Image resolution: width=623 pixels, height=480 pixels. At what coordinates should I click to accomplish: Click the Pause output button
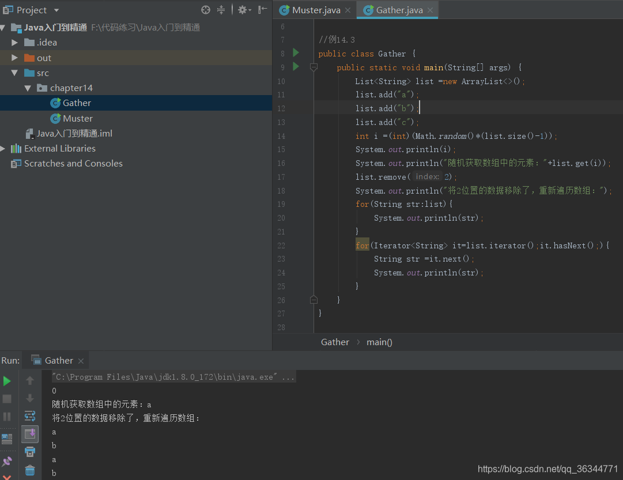pyautogui.click(x=7, y=416)
